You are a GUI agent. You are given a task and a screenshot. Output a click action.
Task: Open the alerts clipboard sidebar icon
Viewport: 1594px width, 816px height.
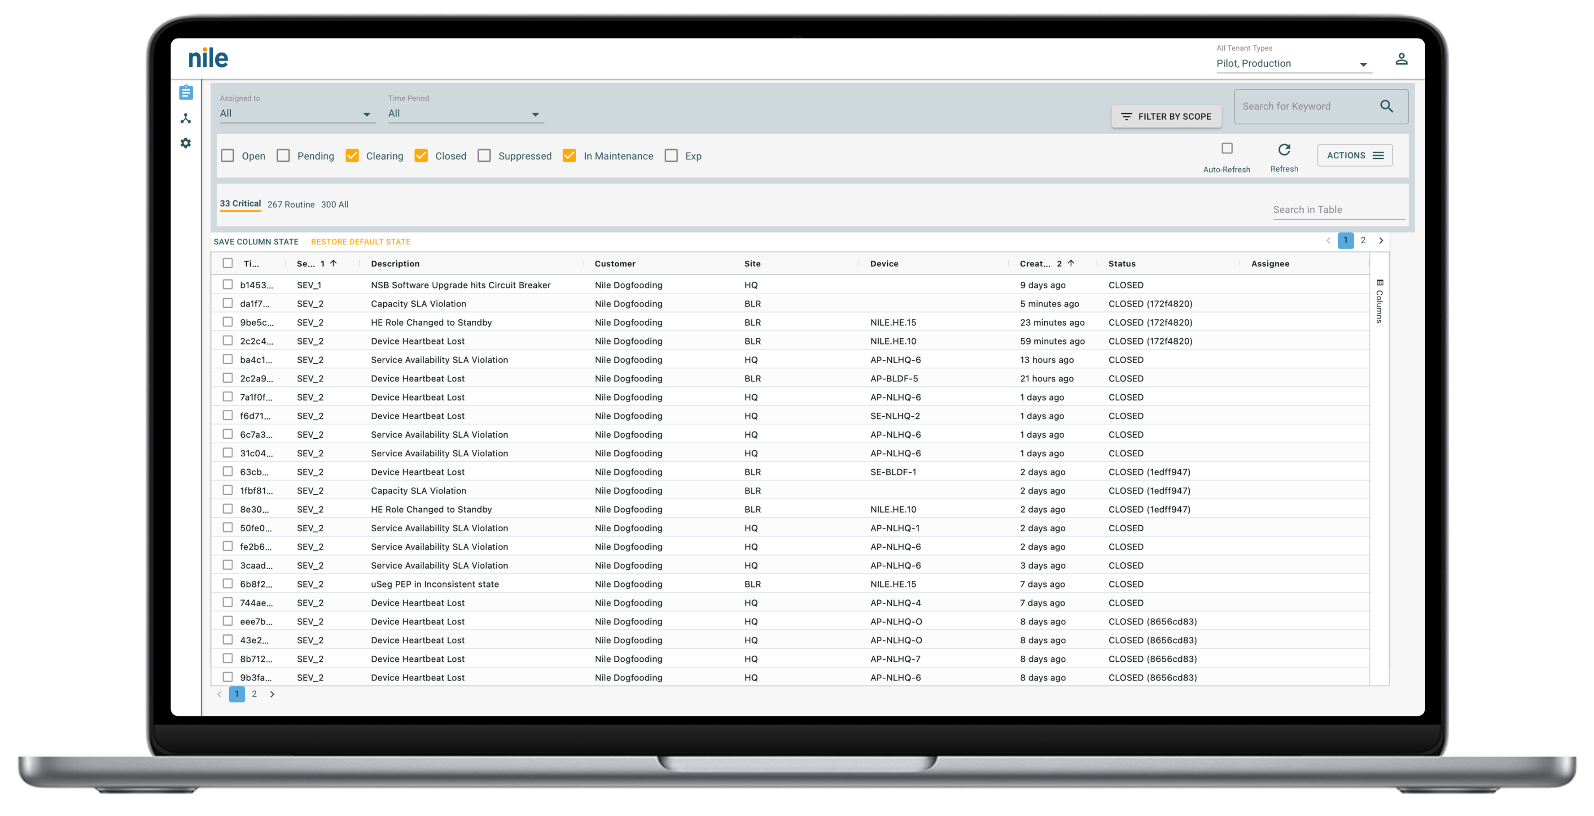[x=186, y=92]
